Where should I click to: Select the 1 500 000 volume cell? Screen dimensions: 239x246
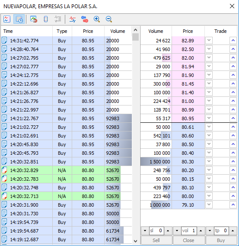tap(156, 161)
